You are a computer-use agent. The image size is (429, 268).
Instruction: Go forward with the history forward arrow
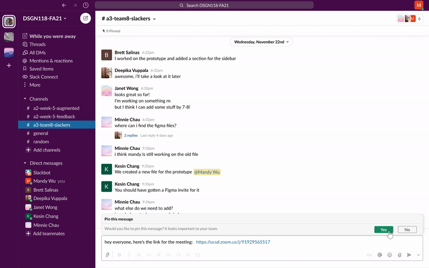(75, 5)
